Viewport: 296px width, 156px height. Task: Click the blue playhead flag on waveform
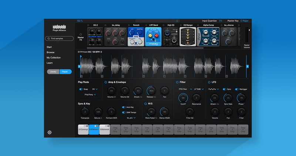(81, 56)
